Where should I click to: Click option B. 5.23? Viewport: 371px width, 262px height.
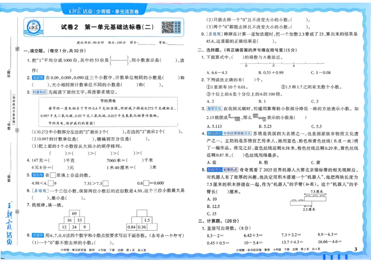tap(265, 126)
